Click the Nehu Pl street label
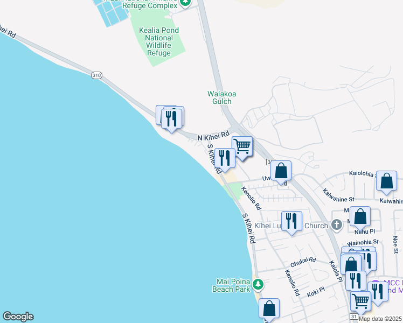The image size is (403, 323). pos(365,232)
